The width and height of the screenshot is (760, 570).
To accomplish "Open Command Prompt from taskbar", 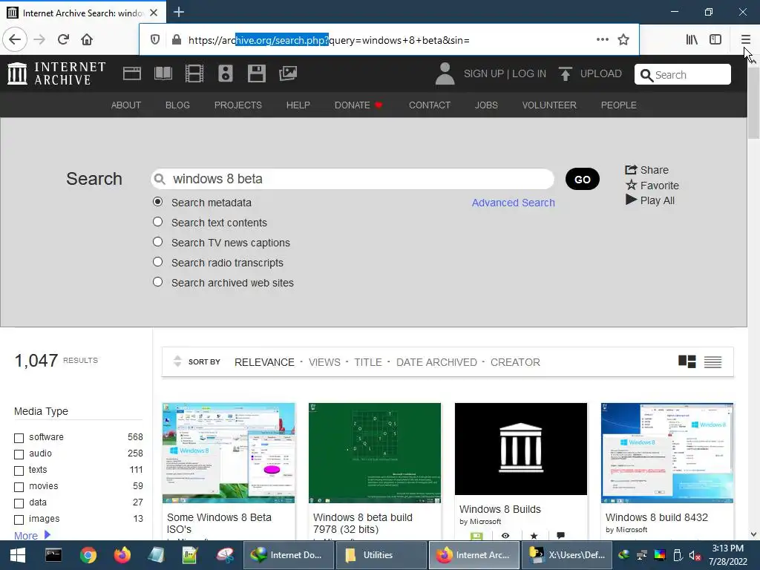I will (x=53, y=555).
